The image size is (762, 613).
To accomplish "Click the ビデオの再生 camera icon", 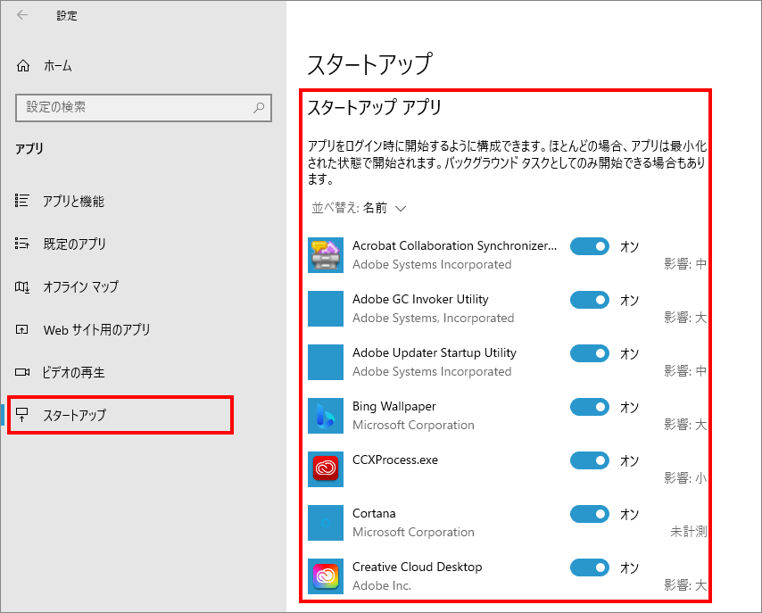I will (x=22, y=372).
